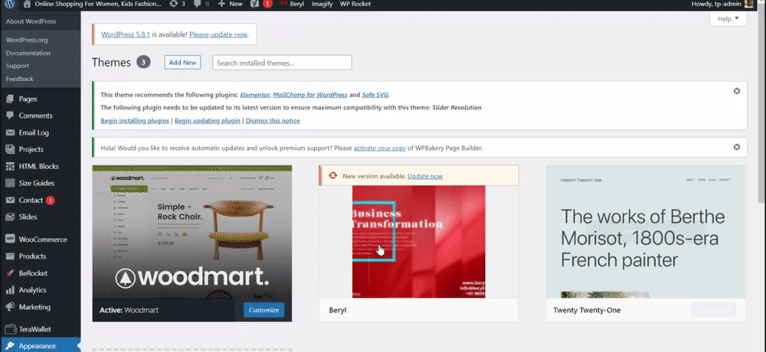Click the Pages sidebar icon
This screenshot has height=352, width=766.
10,99
